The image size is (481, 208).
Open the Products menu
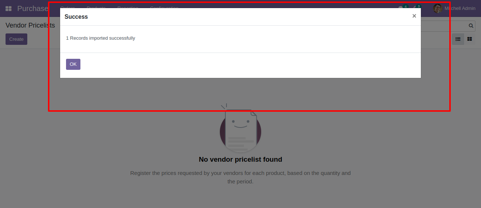(96, 8)
